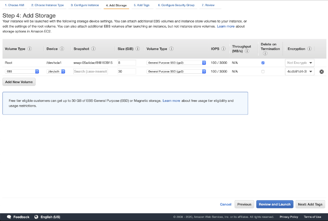Click info icon beside Device column header
This screenshot has width=328, height=221.
[x=62, y=49]
